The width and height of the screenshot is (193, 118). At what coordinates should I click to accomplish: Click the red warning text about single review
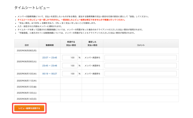pyautogui.click(x=71, y=20)
